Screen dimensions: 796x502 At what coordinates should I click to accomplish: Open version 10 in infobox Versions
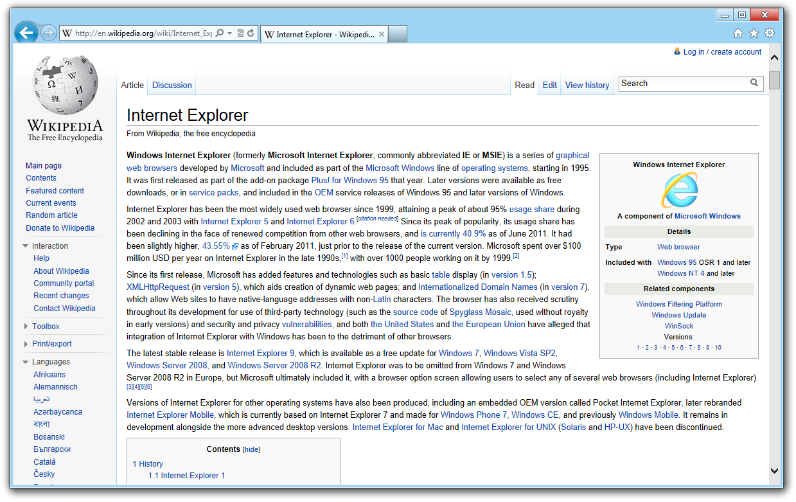(718, 348)
